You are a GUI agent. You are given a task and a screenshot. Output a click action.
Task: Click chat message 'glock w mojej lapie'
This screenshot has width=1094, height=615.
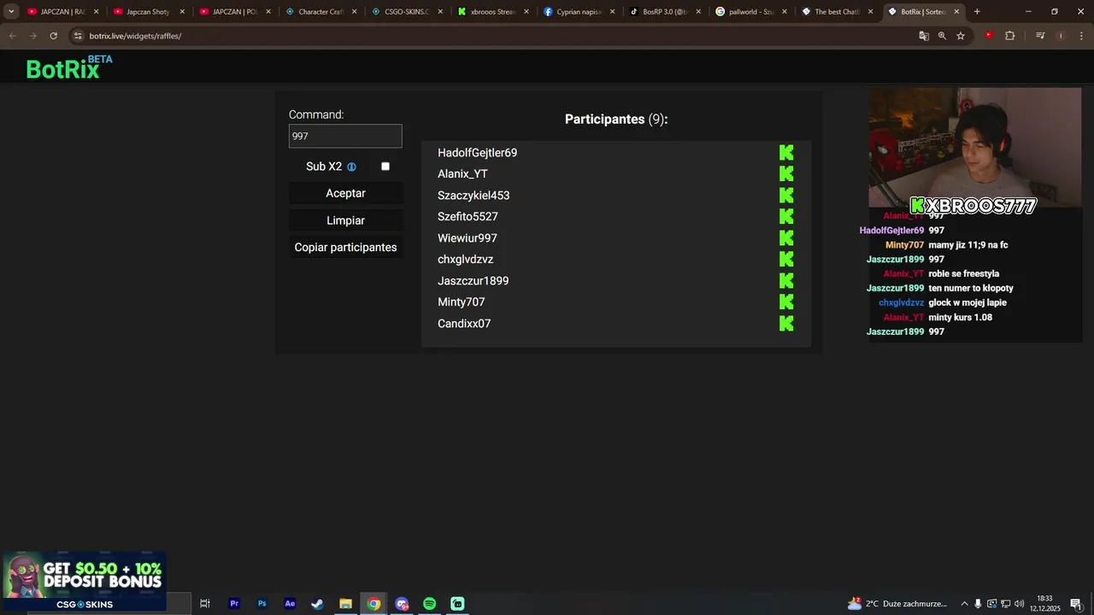coord(968,302)
